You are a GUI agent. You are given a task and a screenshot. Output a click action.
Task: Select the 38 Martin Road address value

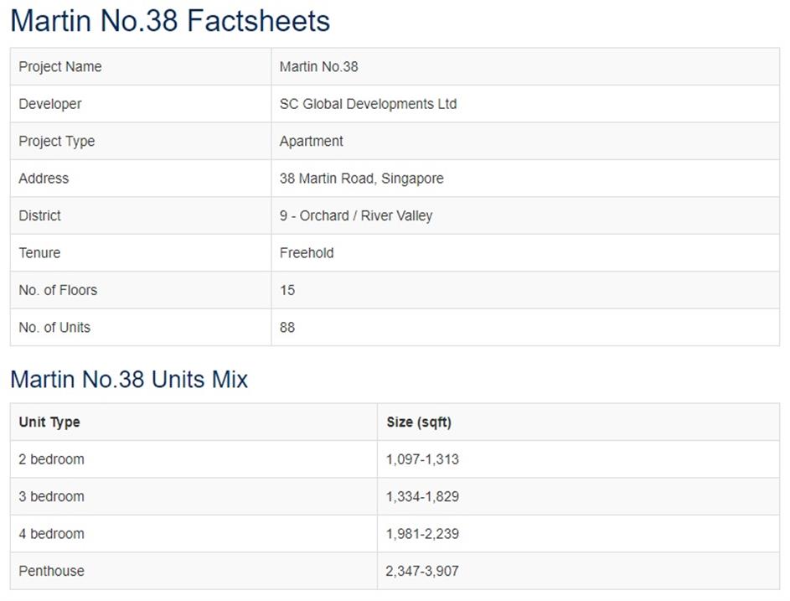click(361, 179)
